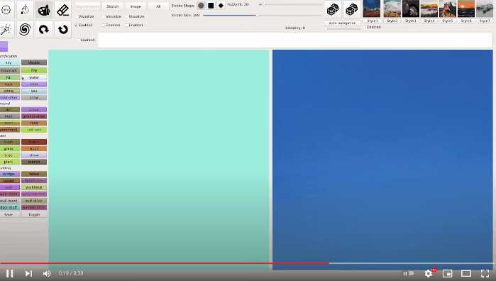This screenshot has height=281, width=496.
Task: Select the paint bucket fill tool
Action: [x=25, y=10]
